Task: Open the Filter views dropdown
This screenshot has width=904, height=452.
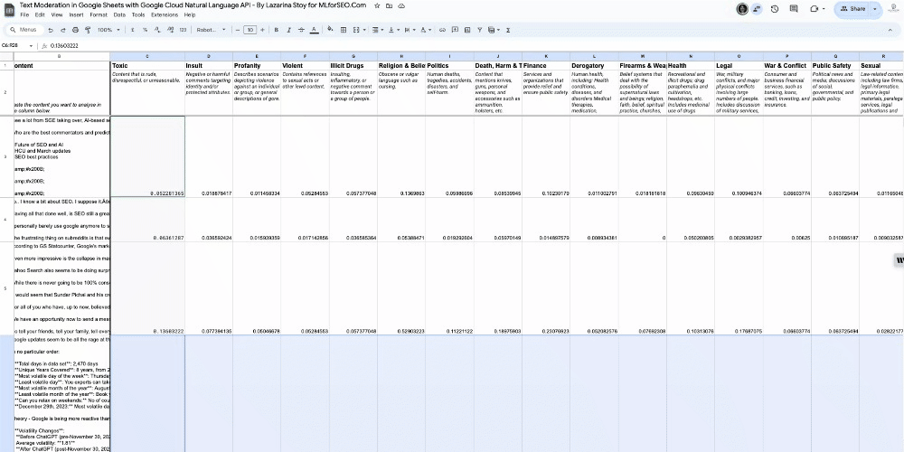Action: coord(494,30)
